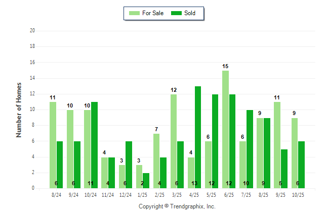Image resolution: width=327 pixels, height=219 pixels.
Task: Click the Number of Homes axis title
Action: pos(19,109)
